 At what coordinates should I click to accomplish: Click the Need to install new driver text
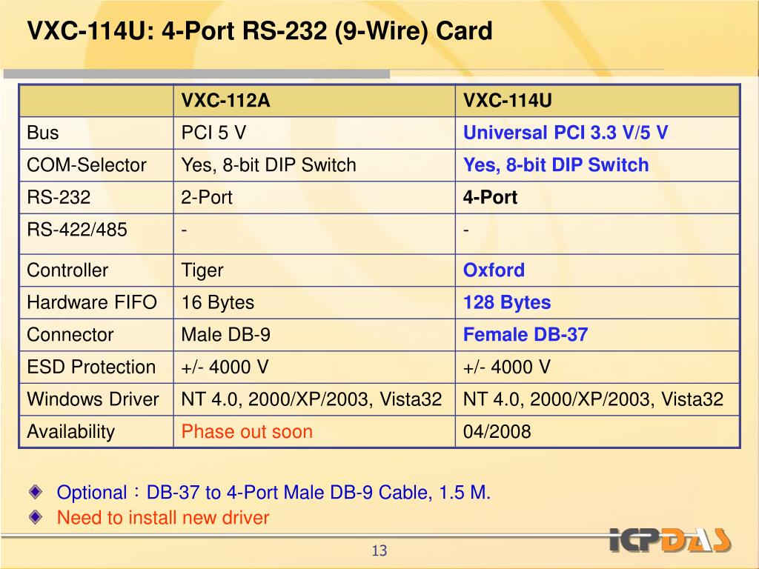tap(162, 518)
